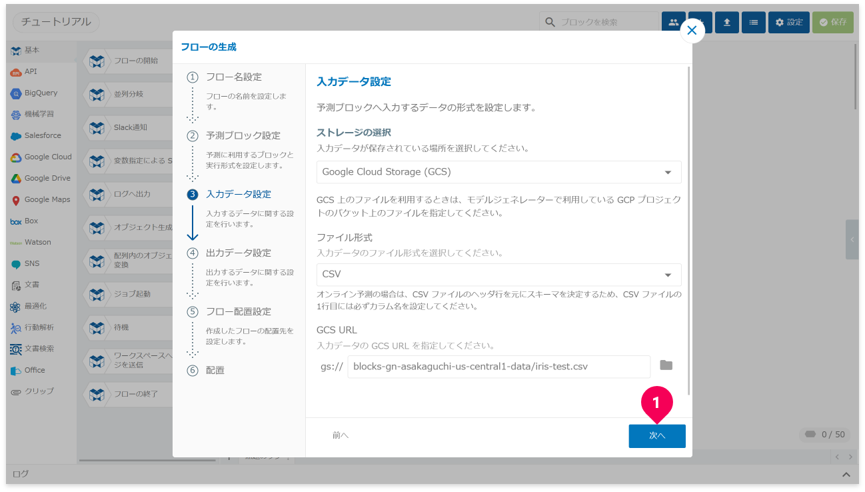Close the フローの生成 dialog
Screen dimensions: 865x492
click(x=692, y=31)
